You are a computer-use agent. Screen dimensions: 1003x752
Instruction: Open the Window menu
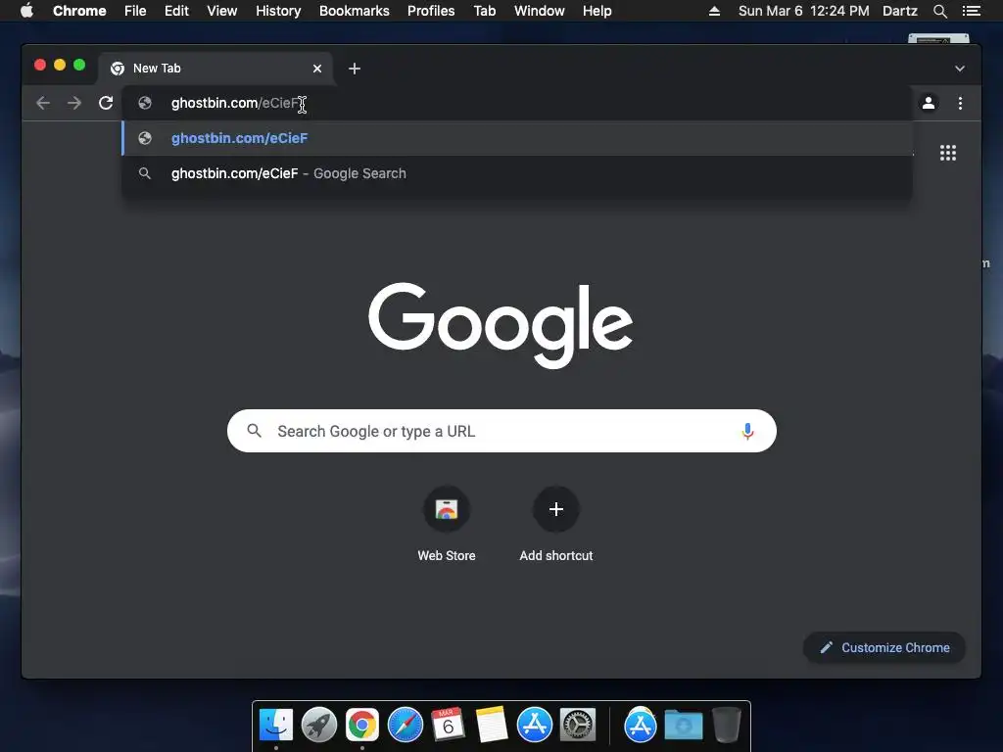click(540, 11)
